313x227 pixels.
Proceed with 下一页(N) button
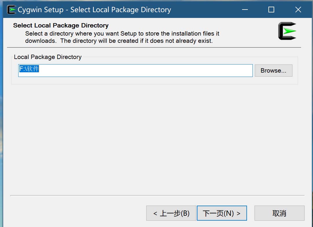[222, 213]
